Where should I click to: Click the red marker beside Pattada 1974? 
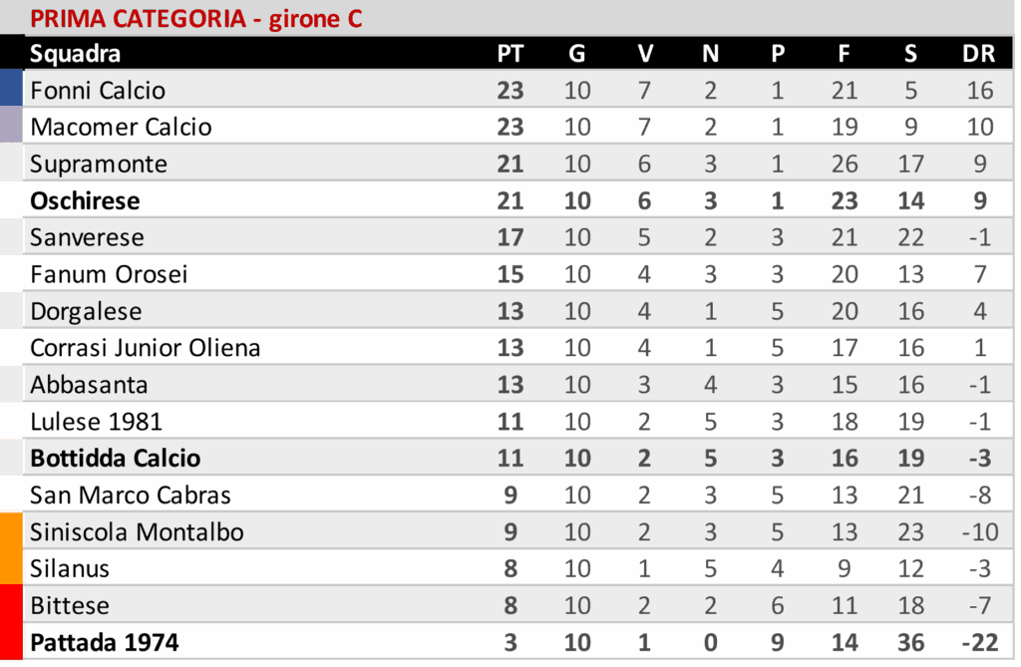pos(11,643)
